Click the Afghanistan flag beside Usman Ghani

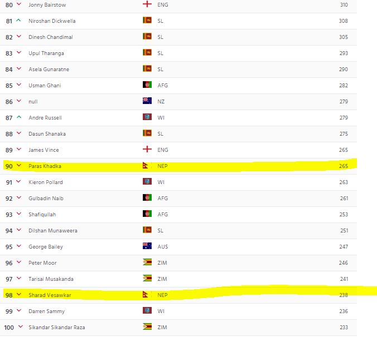pyautogui.click(x=147, y=85)
